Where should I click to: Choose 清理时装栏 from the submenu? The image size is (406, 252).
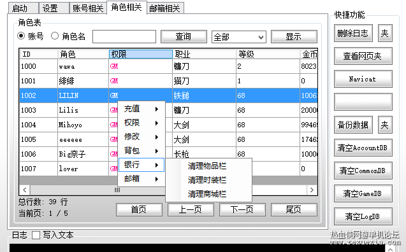208,180
